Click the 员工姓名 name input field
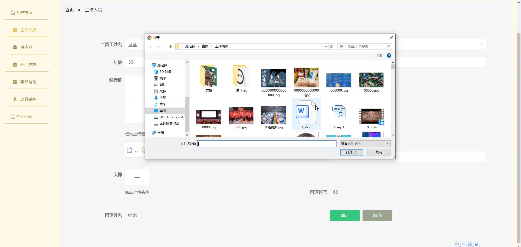The width and height of the screenshot is (521, 247). (135, 45)
